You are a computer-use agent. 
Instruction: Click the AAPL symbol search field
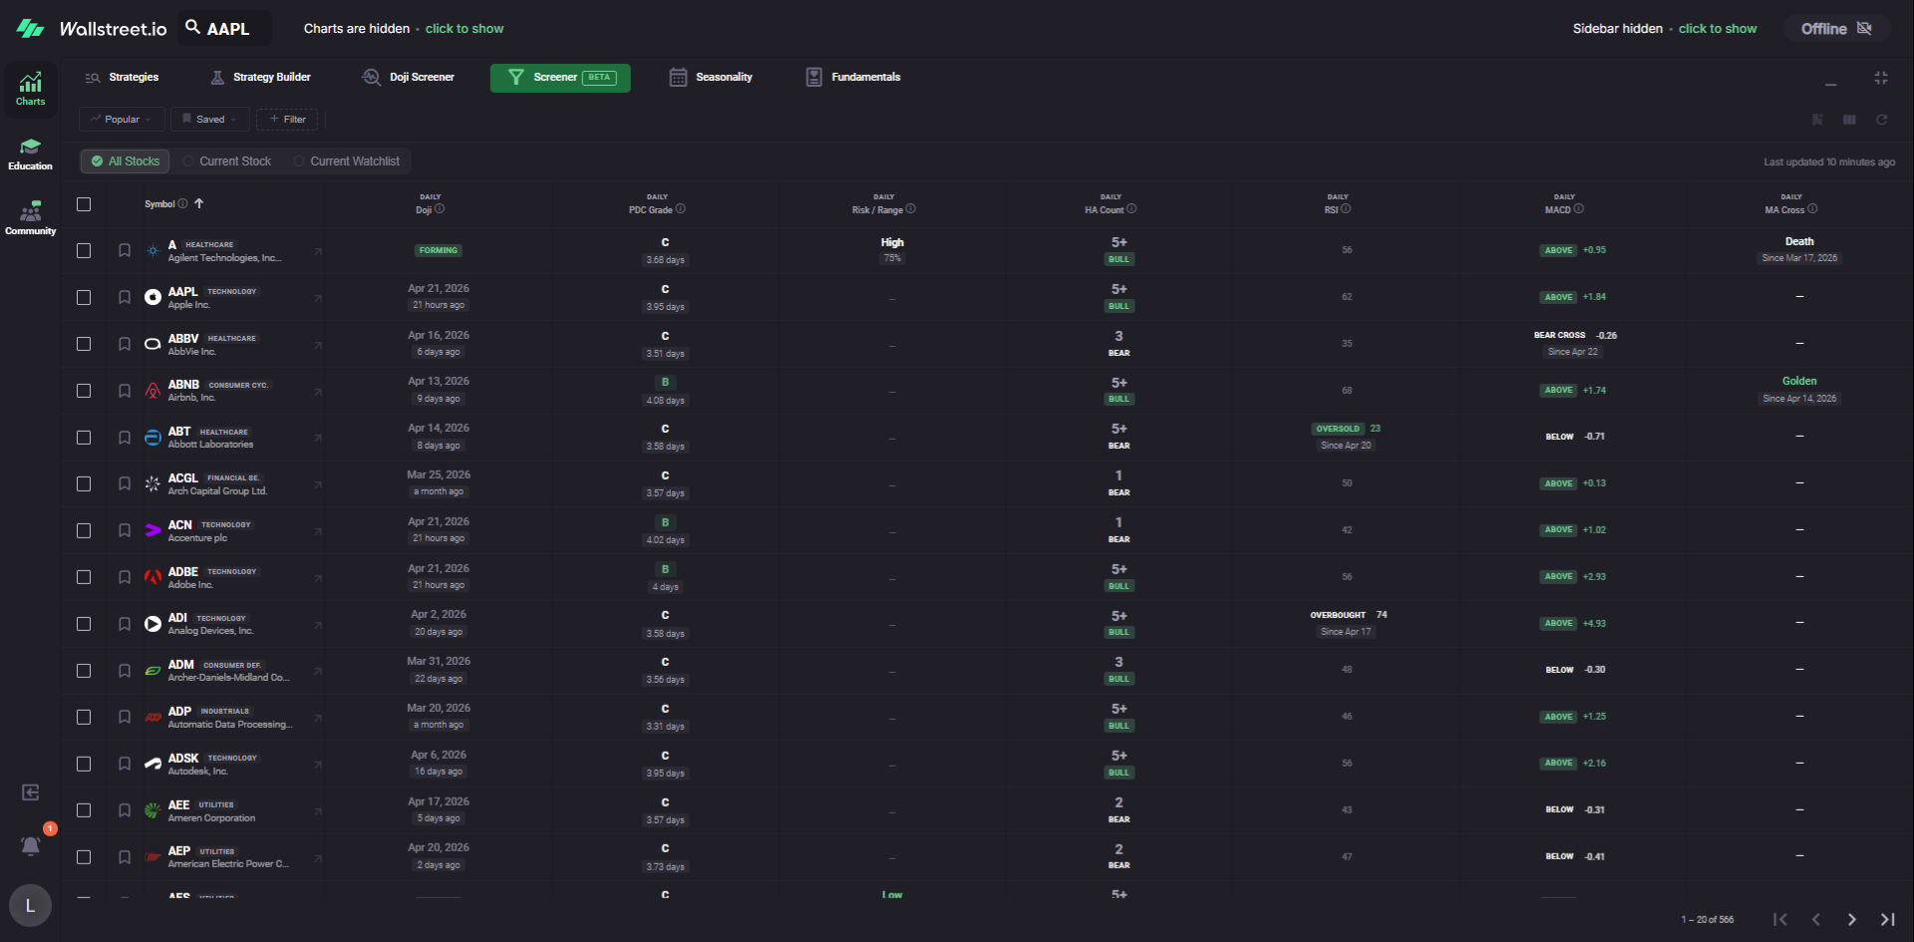click(226, 29)
